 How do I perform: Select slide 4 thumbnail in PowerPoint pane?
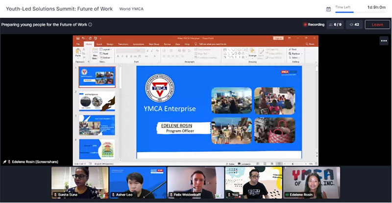tap(97, 149)
